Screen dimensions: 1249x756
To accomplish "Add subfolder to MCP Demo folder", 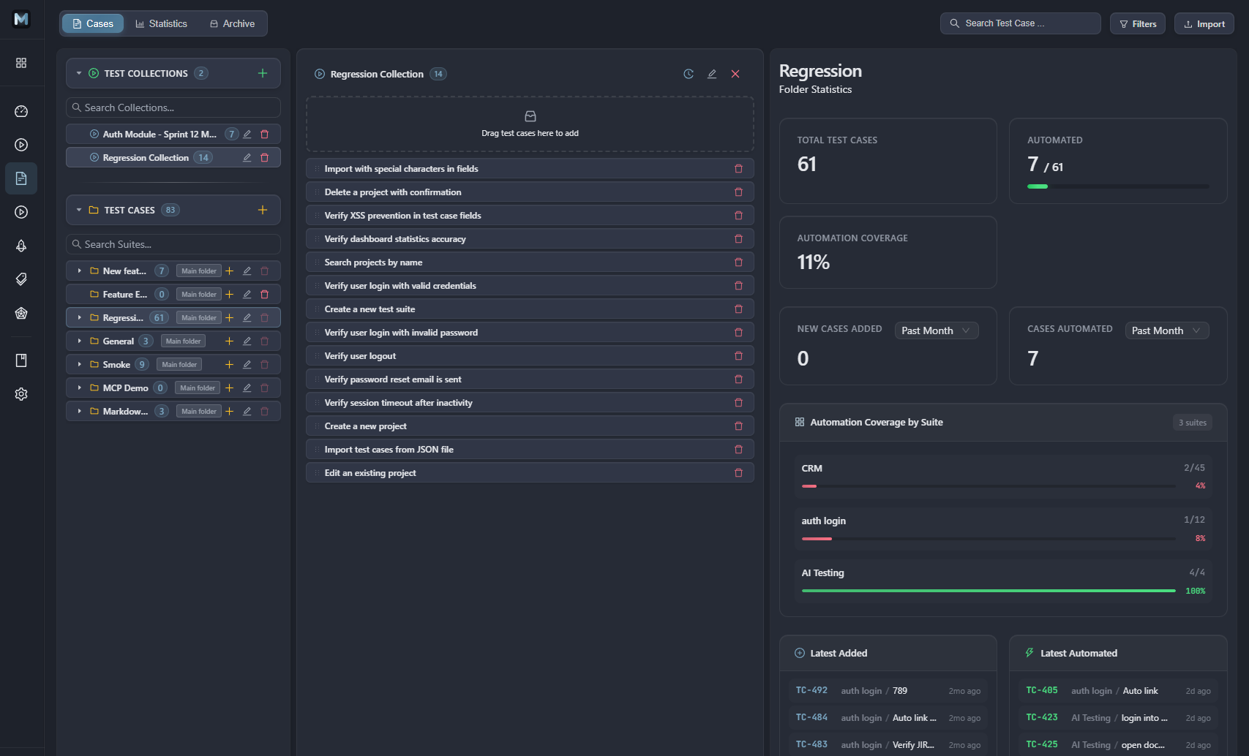I will point(229,388).
